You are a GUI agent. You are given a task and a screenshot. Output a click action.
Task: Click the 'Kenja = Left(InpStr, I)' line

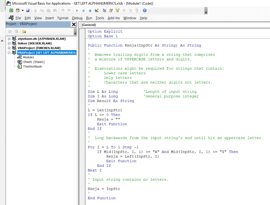click(x=133, y=157)
